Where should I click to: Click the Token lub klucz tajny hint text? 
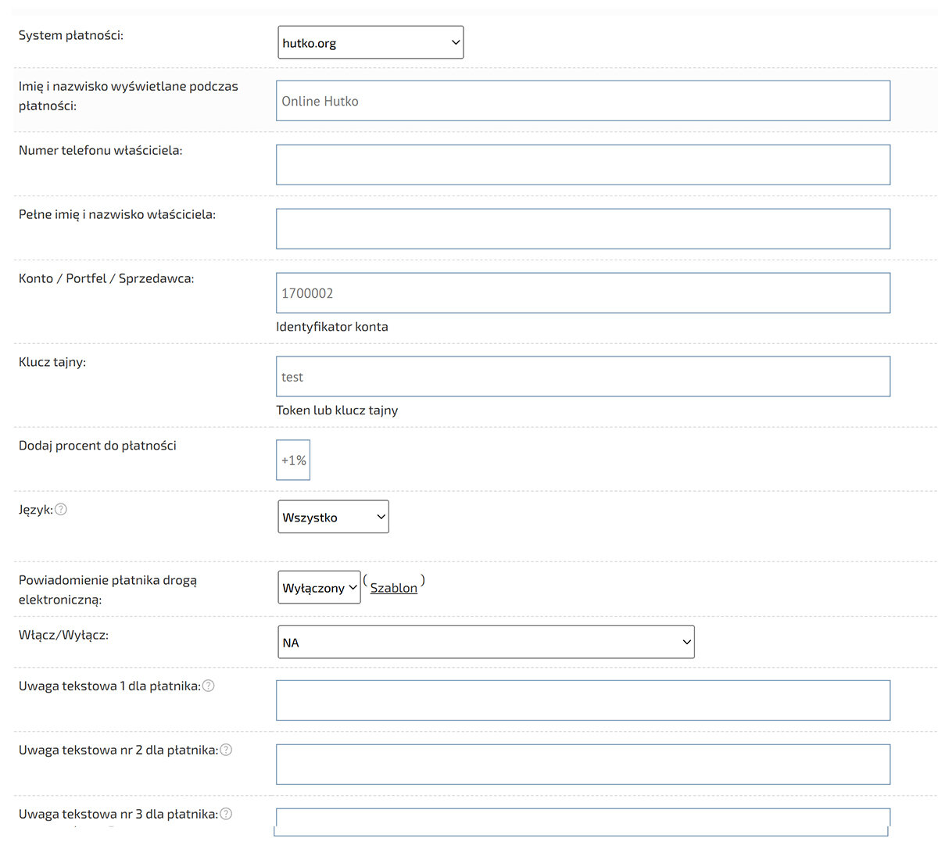click(337, 410)
